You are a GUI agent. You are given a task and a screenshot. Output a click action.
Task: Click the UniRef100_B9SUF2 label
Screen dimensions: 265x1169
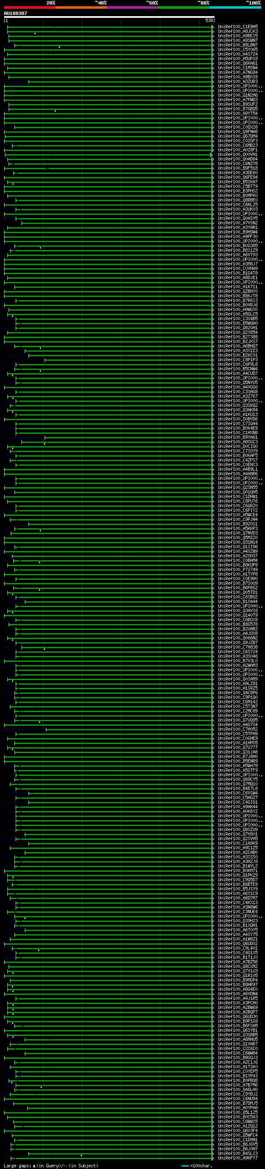click(237, 105)
